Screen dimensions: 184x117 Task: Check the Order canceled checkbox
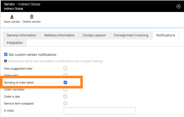point(65,89)
